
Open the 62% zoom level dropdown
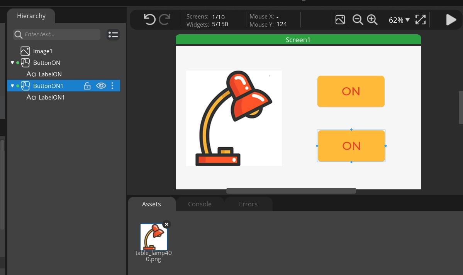[399, 20]
